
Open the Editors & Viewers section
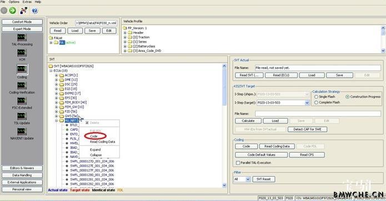click(22, 168)
